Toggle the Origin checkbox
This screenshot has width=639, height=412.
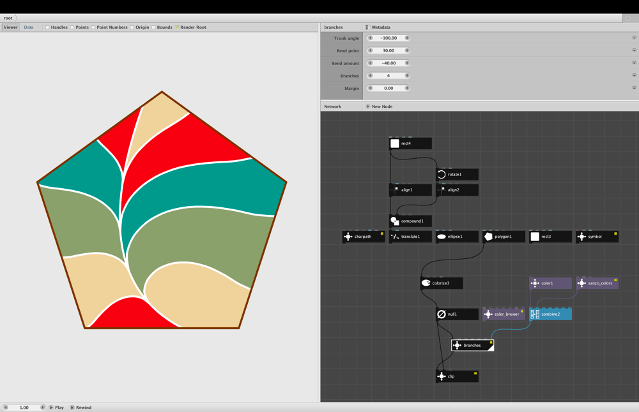click(132, 27)
